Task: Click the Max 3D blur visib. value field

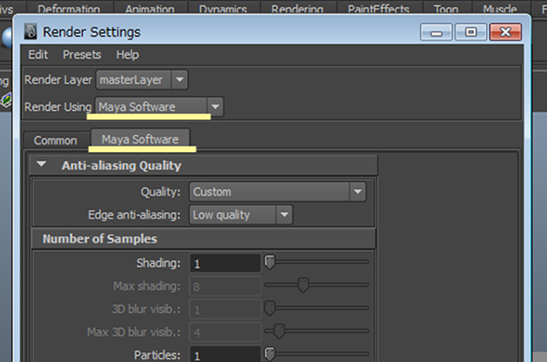Action: coord(225,332)
